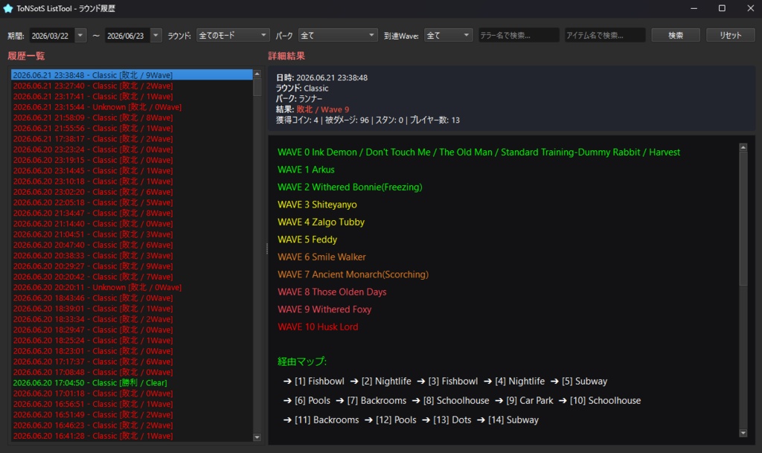Select entry 2026.06.21 21:58:09 Classic 8Wave
This screenshot has height=453, width=762.
132,118
